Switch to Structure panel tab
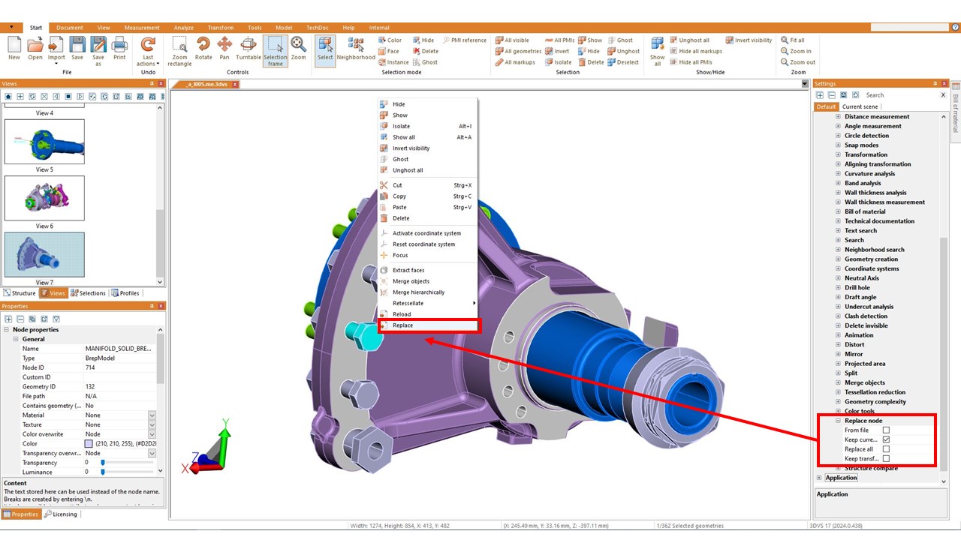The image size is (961, 540). (20, 293)
